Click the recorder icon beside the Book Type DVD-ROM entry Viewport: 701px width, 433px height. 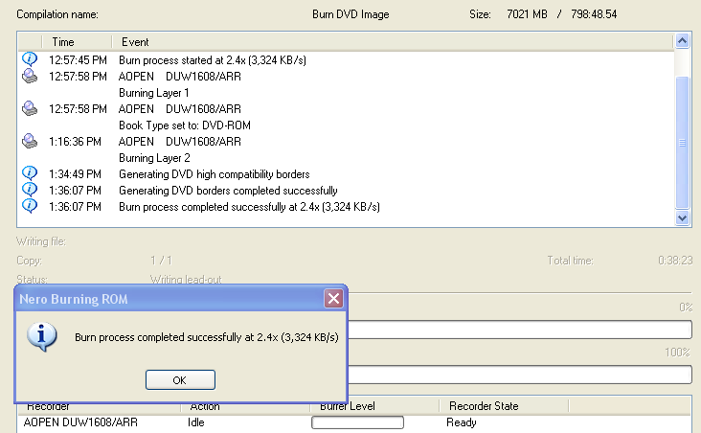pos(30,108)
